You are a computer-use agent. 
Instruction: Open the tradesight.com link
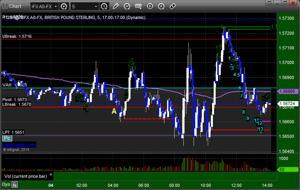click(19, 145)
